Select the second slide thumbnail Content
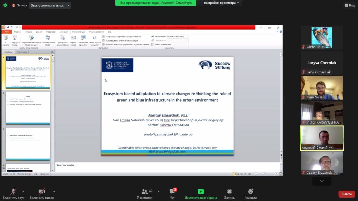358x201 pixels. click(x=28, y=107)
